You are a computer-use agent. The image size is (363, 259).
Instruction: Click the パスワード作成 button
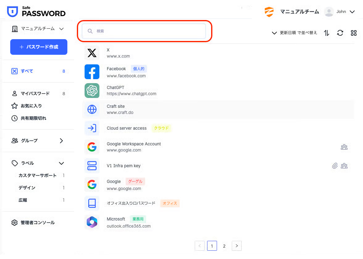pos(39,47)
